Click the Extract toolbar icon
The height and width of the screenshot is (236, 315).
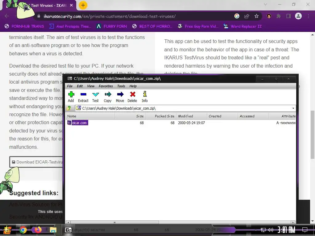click(x=83, y=97)
